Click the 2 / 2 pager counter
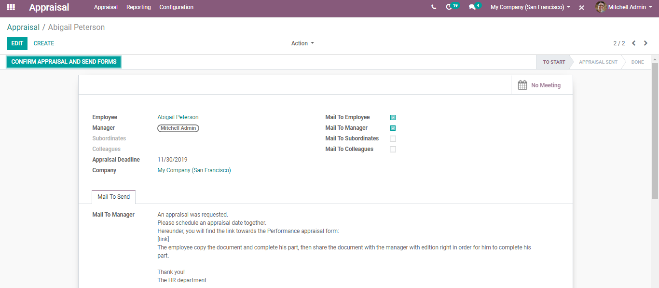Viewport: 659px width, 288px height. point(619,43)
